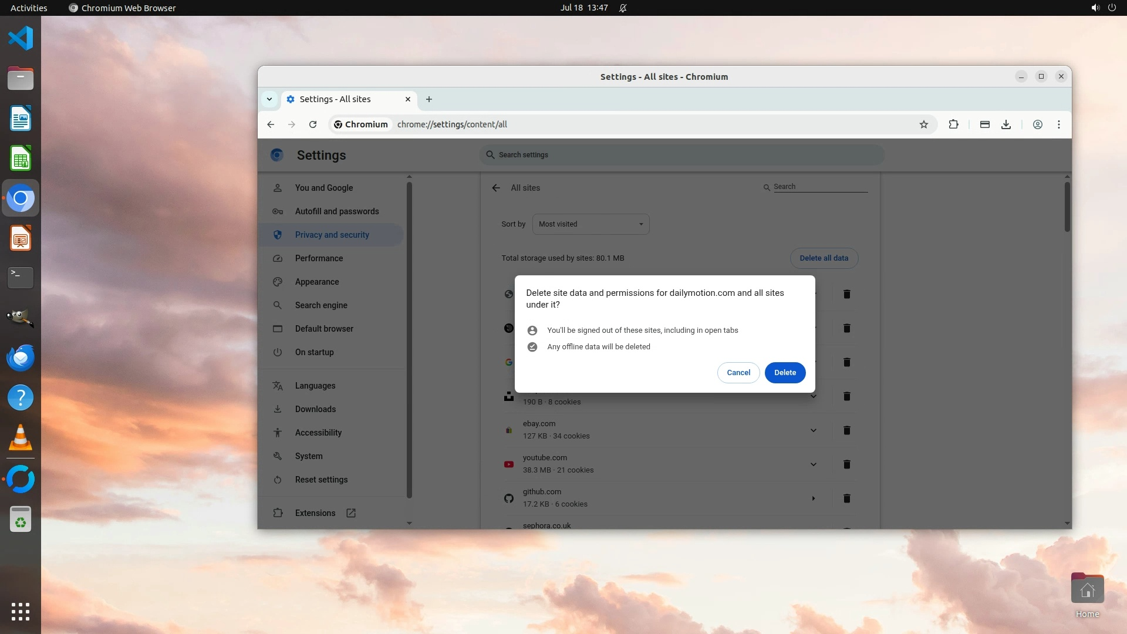
Task: Open the tab search dropdown
Action: [x=269, y=99]
